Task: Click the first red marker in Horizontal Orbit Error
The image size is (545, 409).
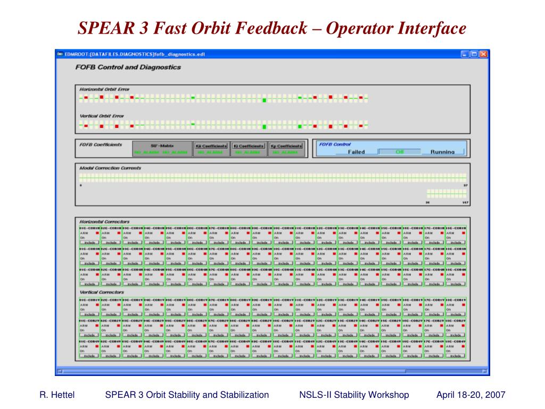Action: 86,98
